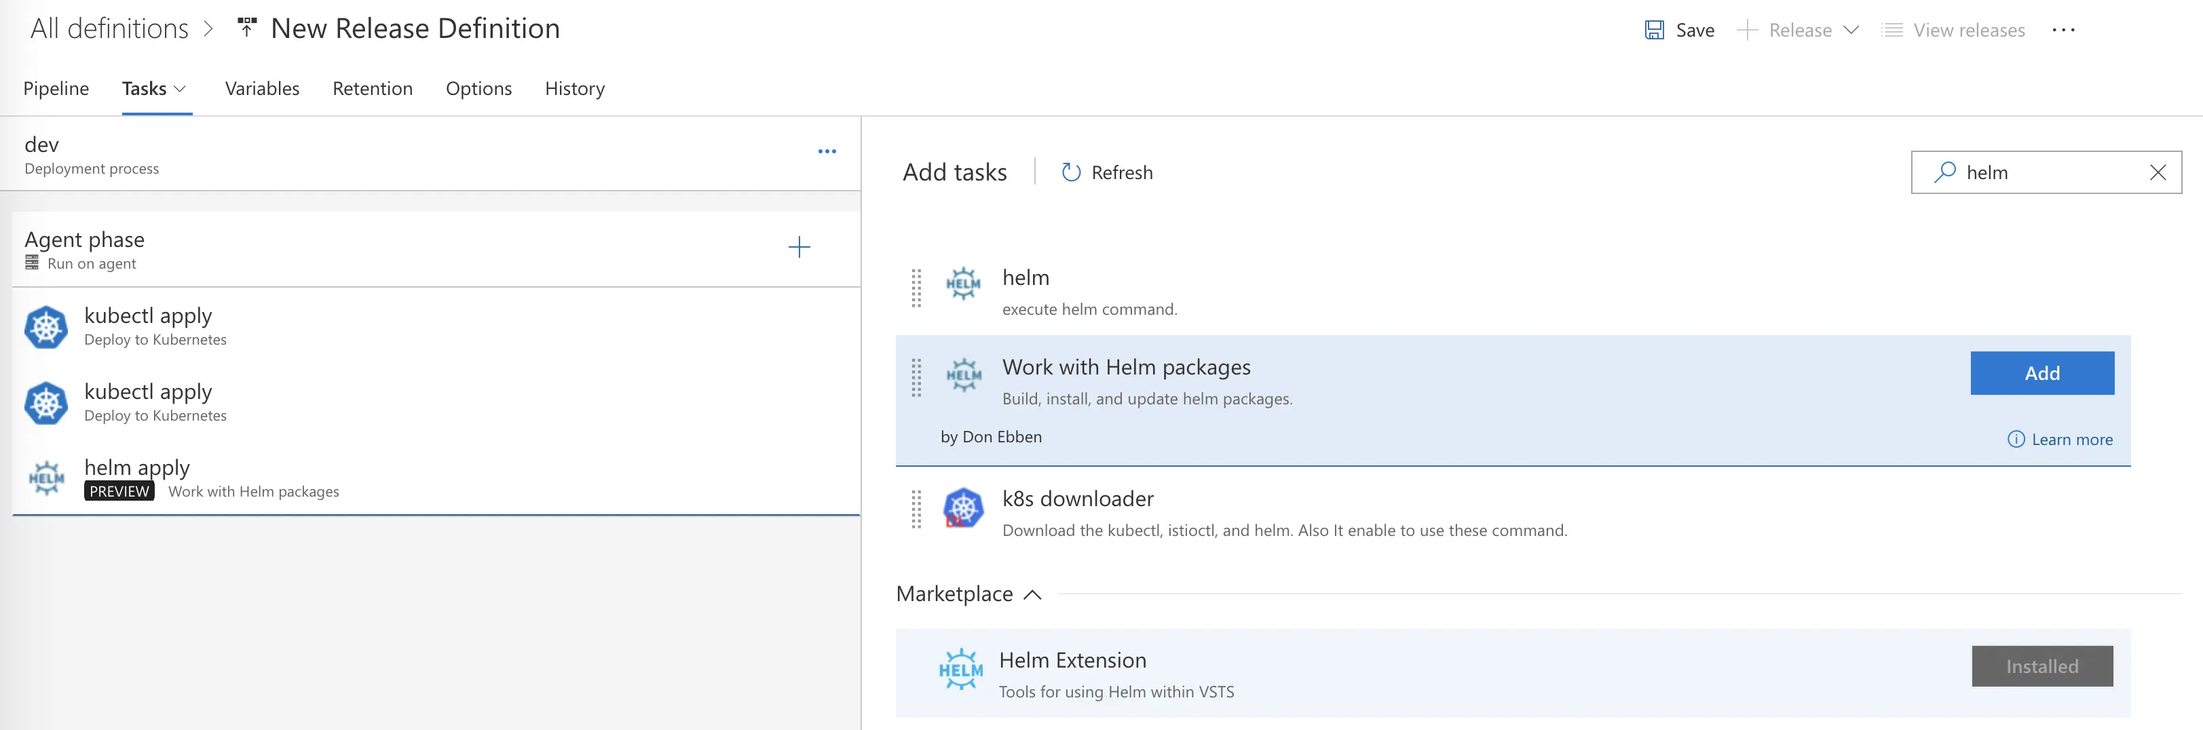Viewport: 2203px width, 730px height.
Task: Click the helm task title in results
Action: point(1025,277)
